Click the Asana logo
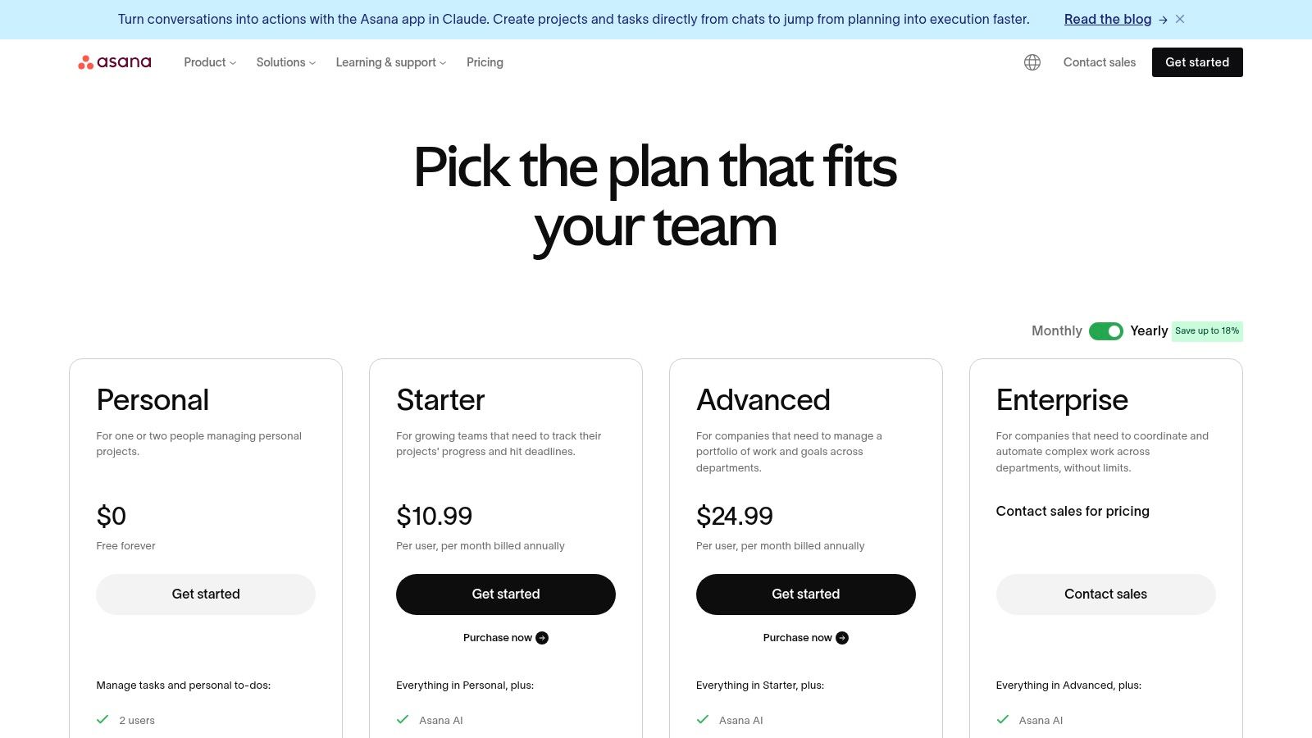The image size is (1312, 738). [115, 61]
